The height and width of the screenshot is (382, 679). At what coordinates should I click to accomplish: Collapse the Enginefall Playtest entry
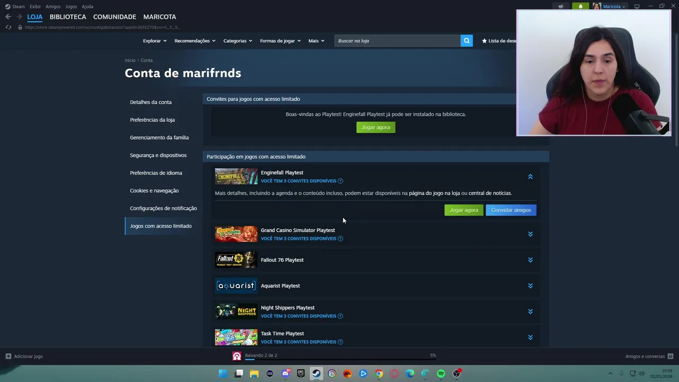pyautogui.click(x=530, y=177)
